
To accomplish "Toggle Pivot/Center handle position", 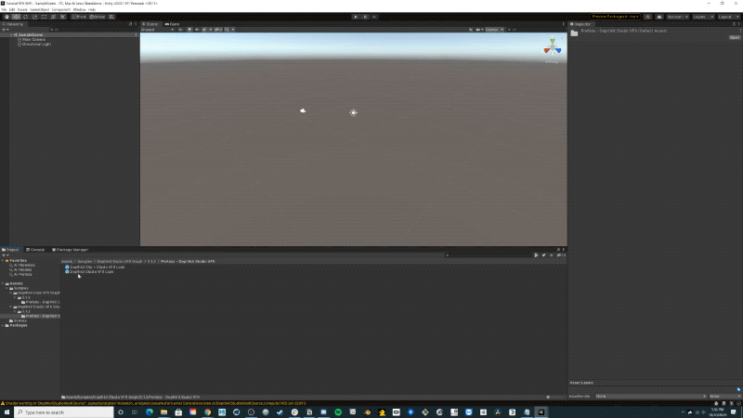I will coord(79,17).
